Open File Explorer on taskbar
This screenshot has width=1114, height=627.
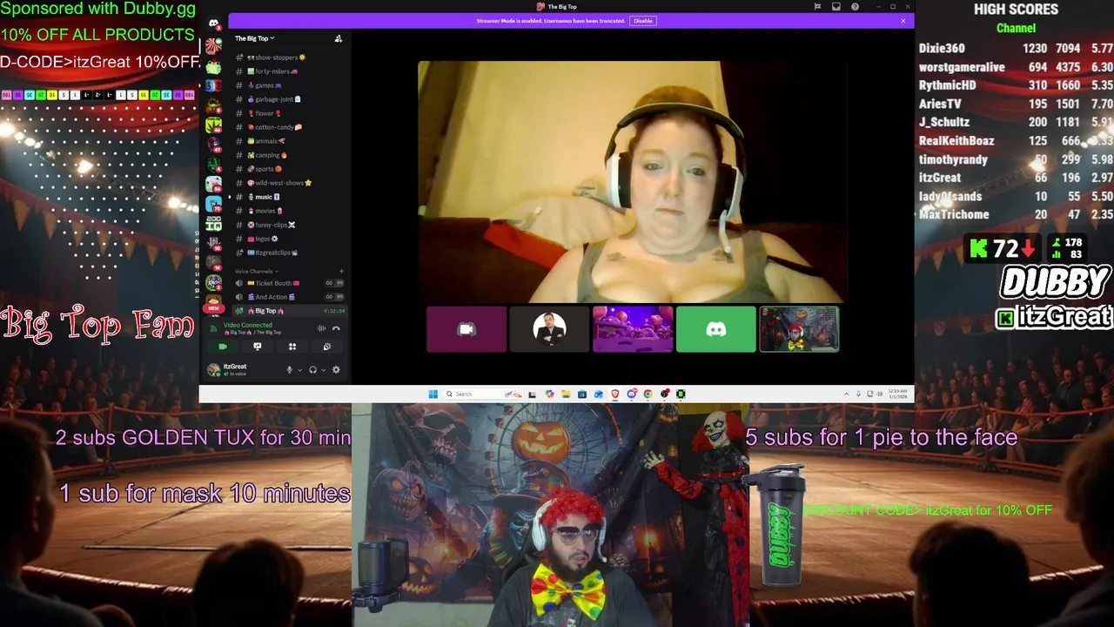pos(566,394)
